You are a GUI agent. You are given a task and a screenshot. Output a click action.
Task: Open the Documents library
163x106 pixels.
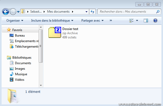point(23,63)
